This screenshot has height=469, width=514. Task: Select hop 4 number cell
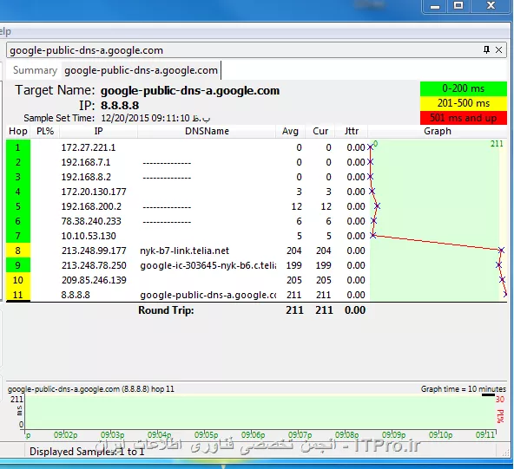(18, 192)
